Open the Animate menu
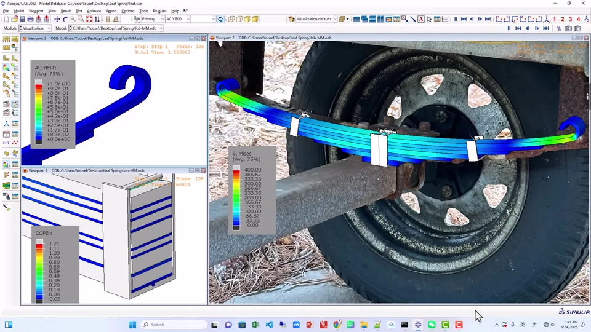This screenshot has width=591, height=332. (94, 11)
